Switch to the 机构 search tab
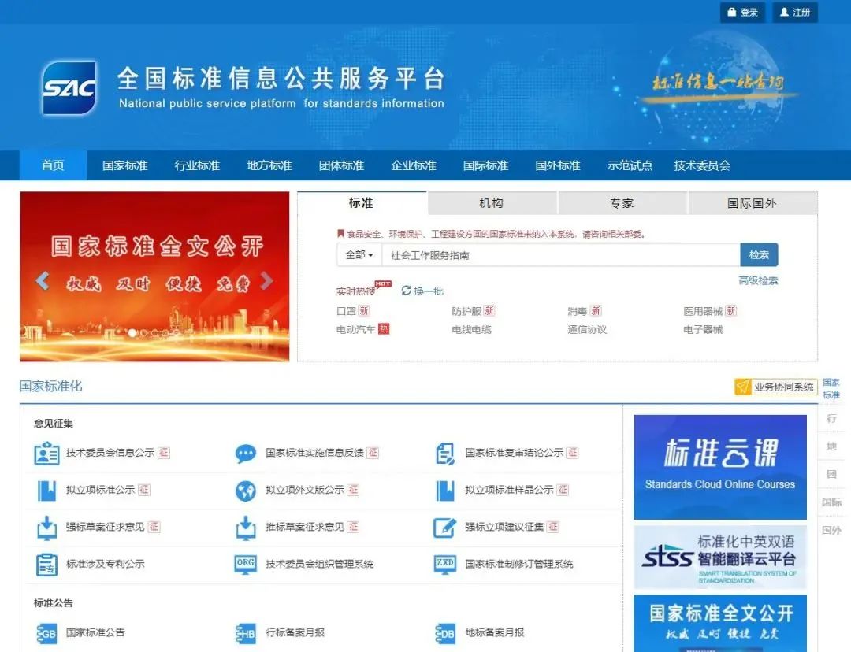 click(492, 203)
